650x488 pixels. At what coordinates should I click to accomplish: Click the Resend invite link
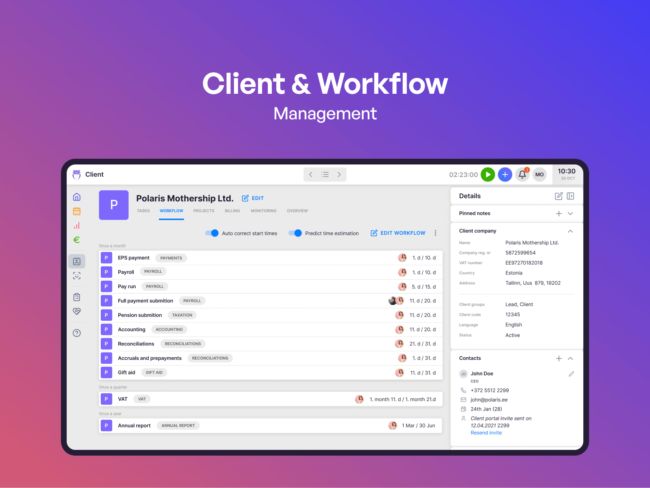coord(486,432)
